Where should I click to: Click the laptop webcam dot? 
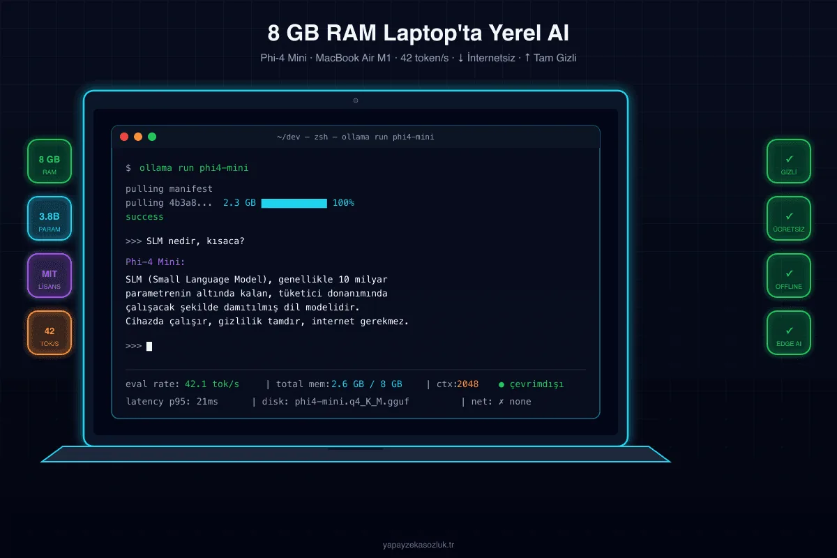356,100
